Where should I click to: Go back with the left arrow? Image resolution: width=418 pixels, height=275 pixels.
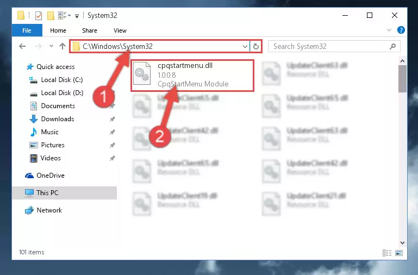click(22, 46)
